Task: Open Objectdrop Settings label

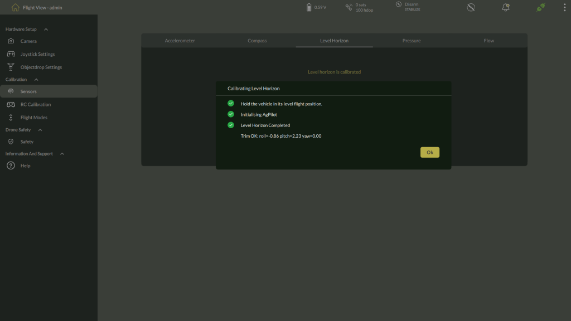Action: (x=41, y=67)
